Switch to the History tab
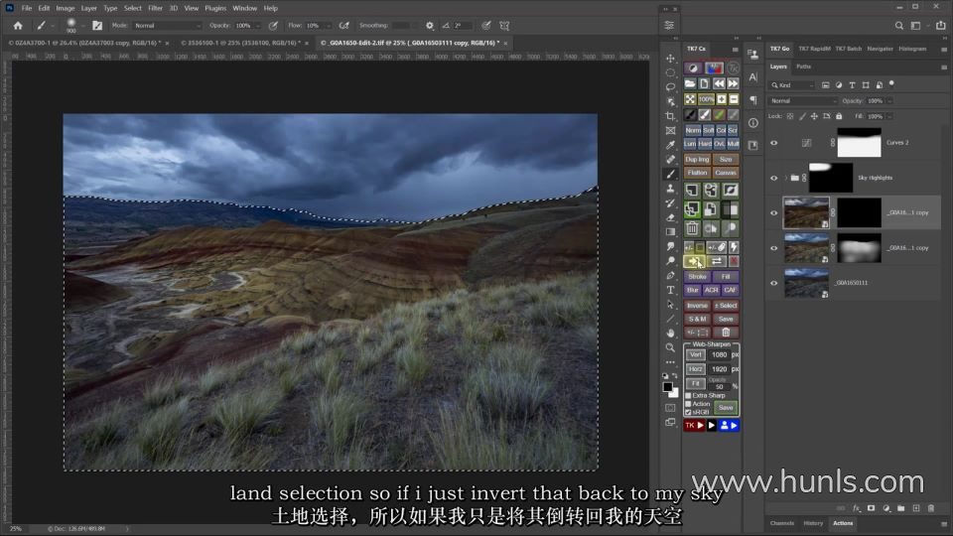Image resolution: width=953 pixels, height=536 pixels. point(813,523)
